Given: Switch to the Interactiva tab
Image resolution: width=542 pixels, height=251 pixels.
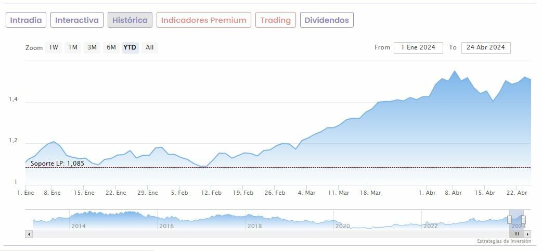Looking at the screenshot, I should [x=77, y=20].
